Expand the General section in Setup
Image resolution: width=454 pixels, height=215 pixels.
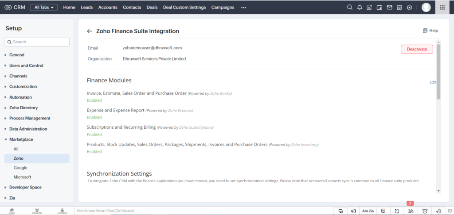[17, 55]
